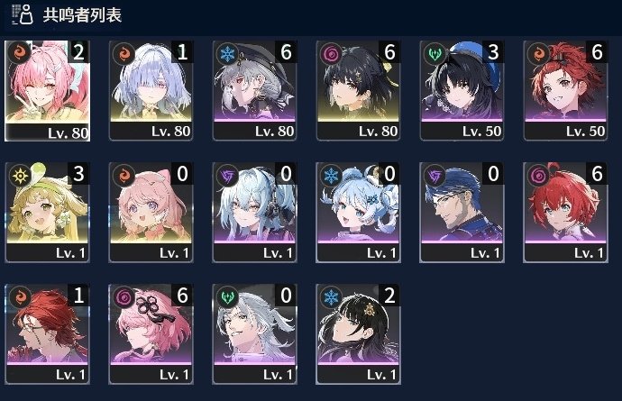Viewport: 622px width, 401px height.
Task: Click havoc icon on pink-haired character with black bow
Action: coord(124,297)
